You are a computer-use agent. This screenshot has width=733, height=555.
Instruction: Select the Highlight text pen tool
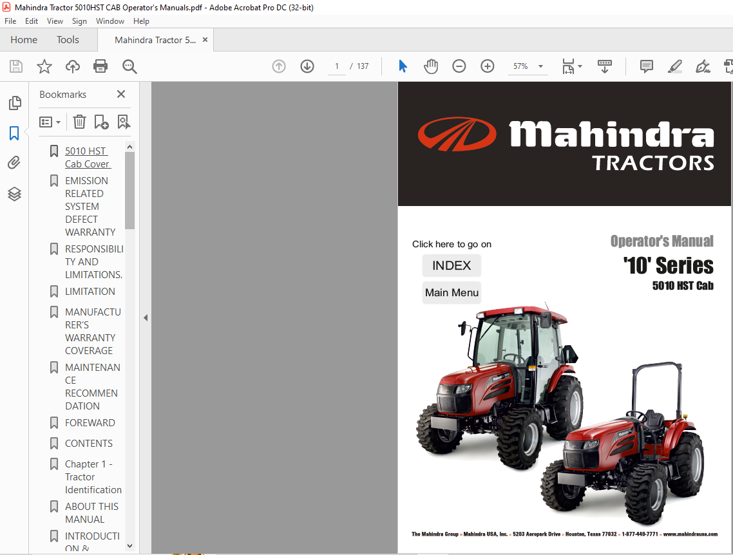[x=674, y=66]
